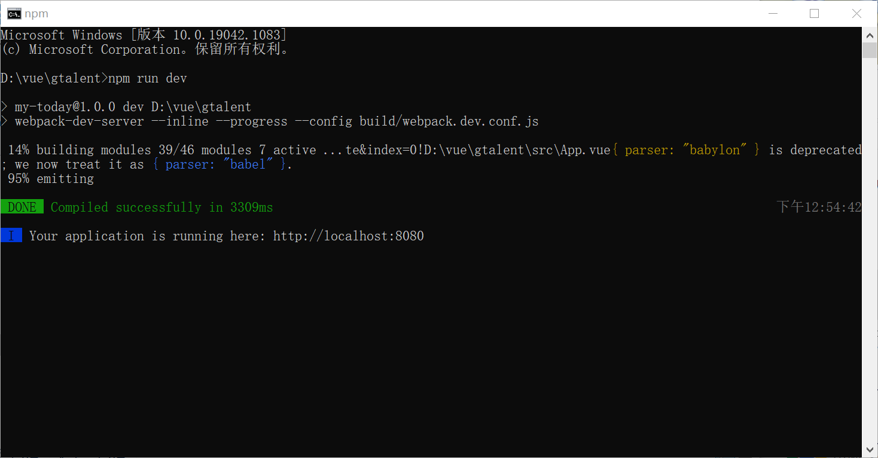Screen dimensions: 878x458
Task: Close the npm console window
Action: coord(856,13)
